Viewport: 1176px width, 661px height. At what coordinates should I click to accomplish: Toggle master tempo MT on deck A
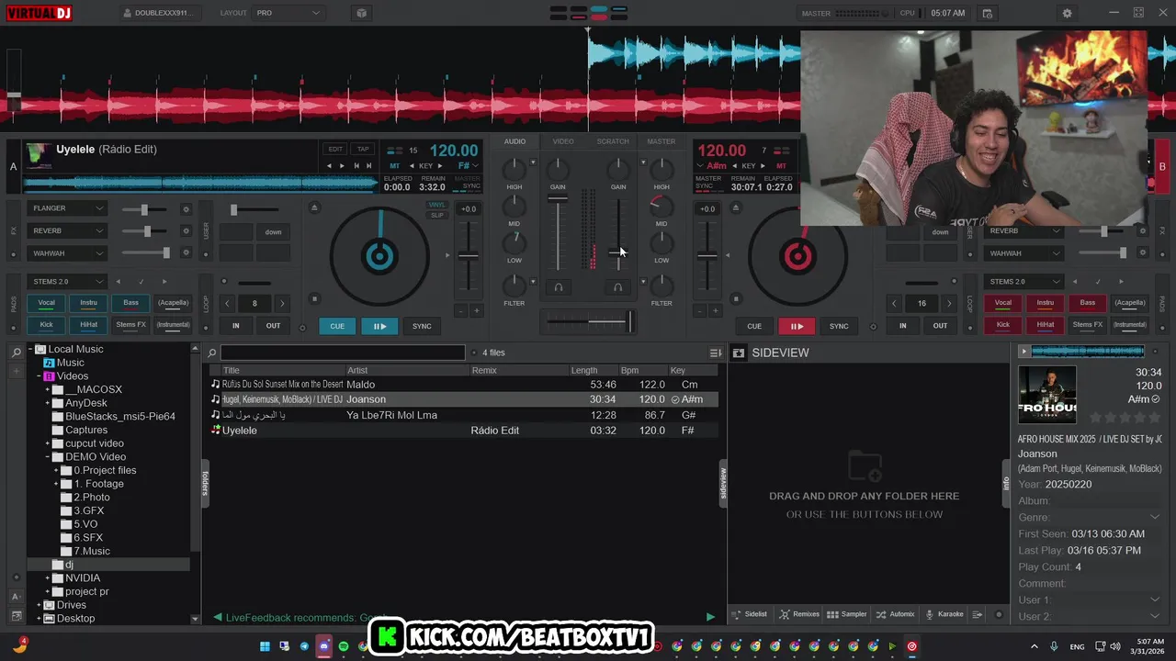(395, 166)
